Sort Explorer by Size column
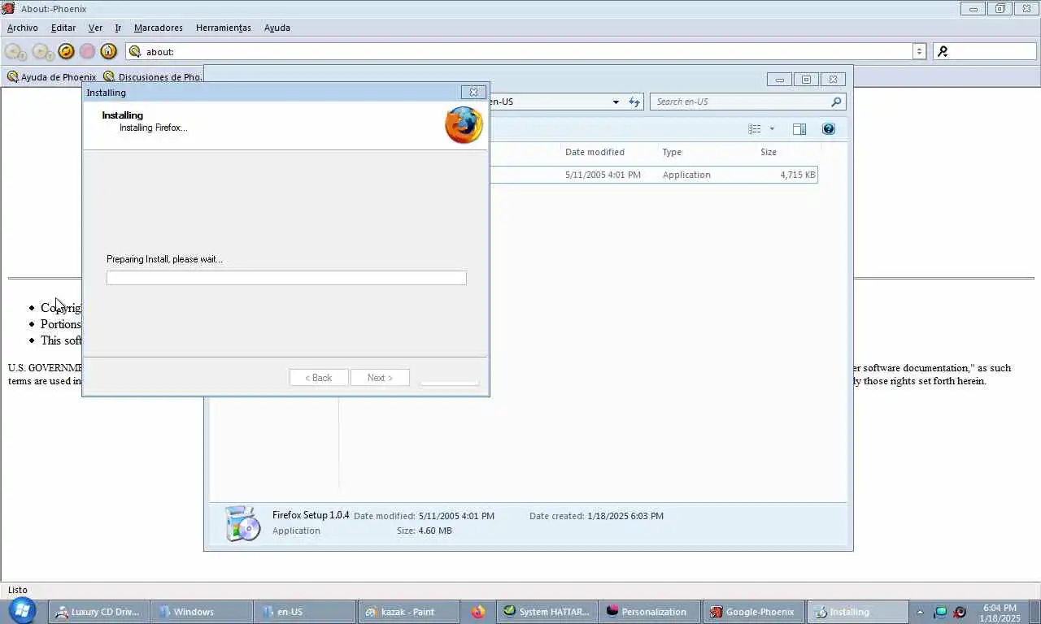 coord(769,152)
